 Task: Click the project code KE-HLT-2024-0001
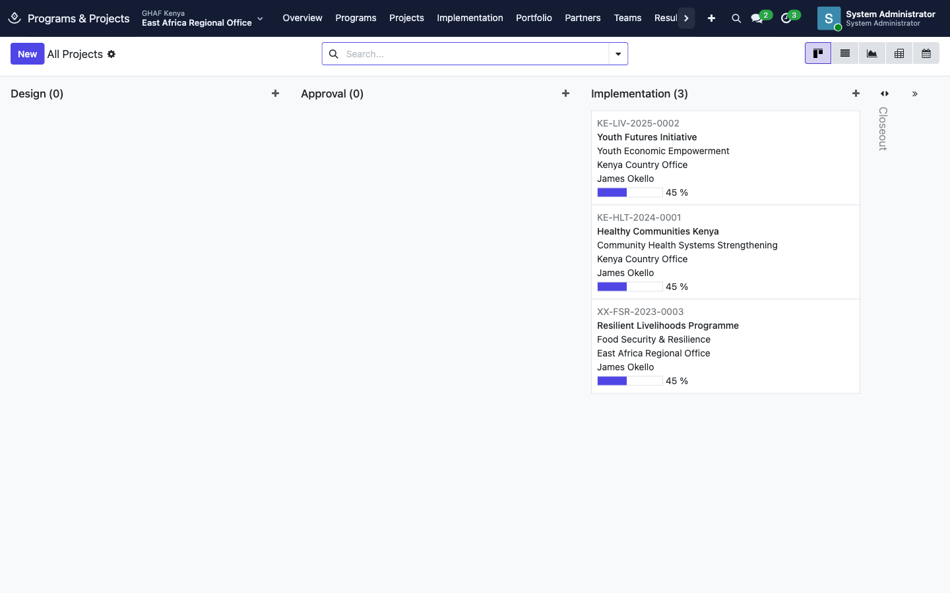click(639, 217)
